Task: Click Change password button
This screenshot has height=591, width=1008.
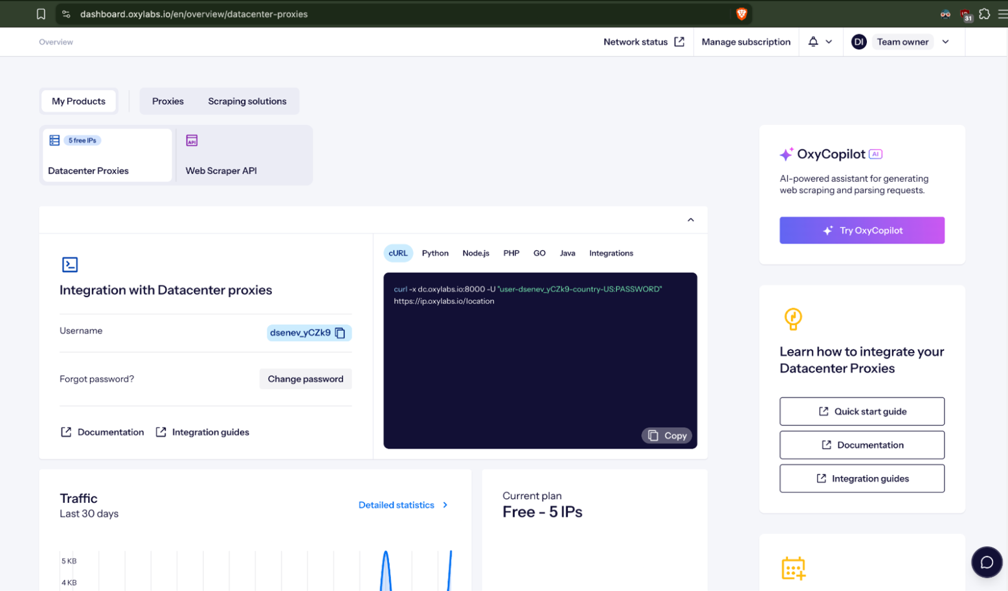Action: click(306, 379)
